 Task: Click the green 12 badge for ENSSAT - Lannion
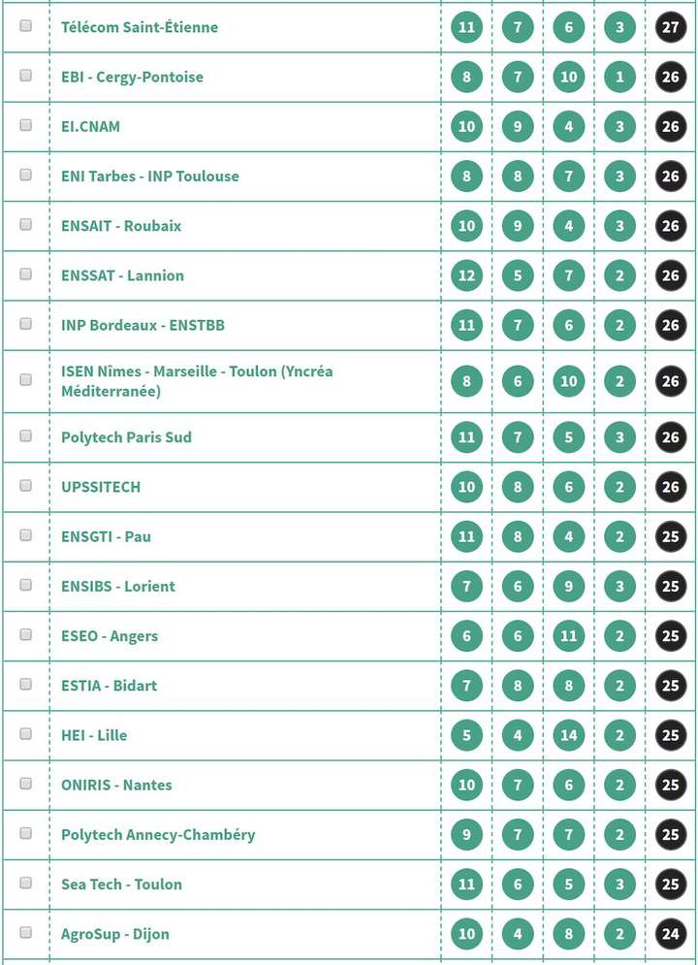(x=466, y=275)
